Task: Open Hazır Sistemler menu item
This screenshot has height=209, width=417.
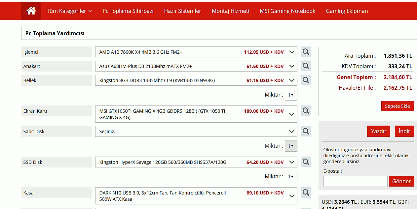Action: [x=183, y=11]
